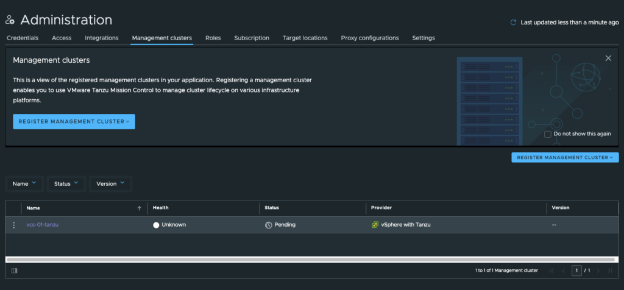Image resolution: width=624 pixels, height=290 pixels.
Task: Go to the first page of results
Action: point(551,271)
